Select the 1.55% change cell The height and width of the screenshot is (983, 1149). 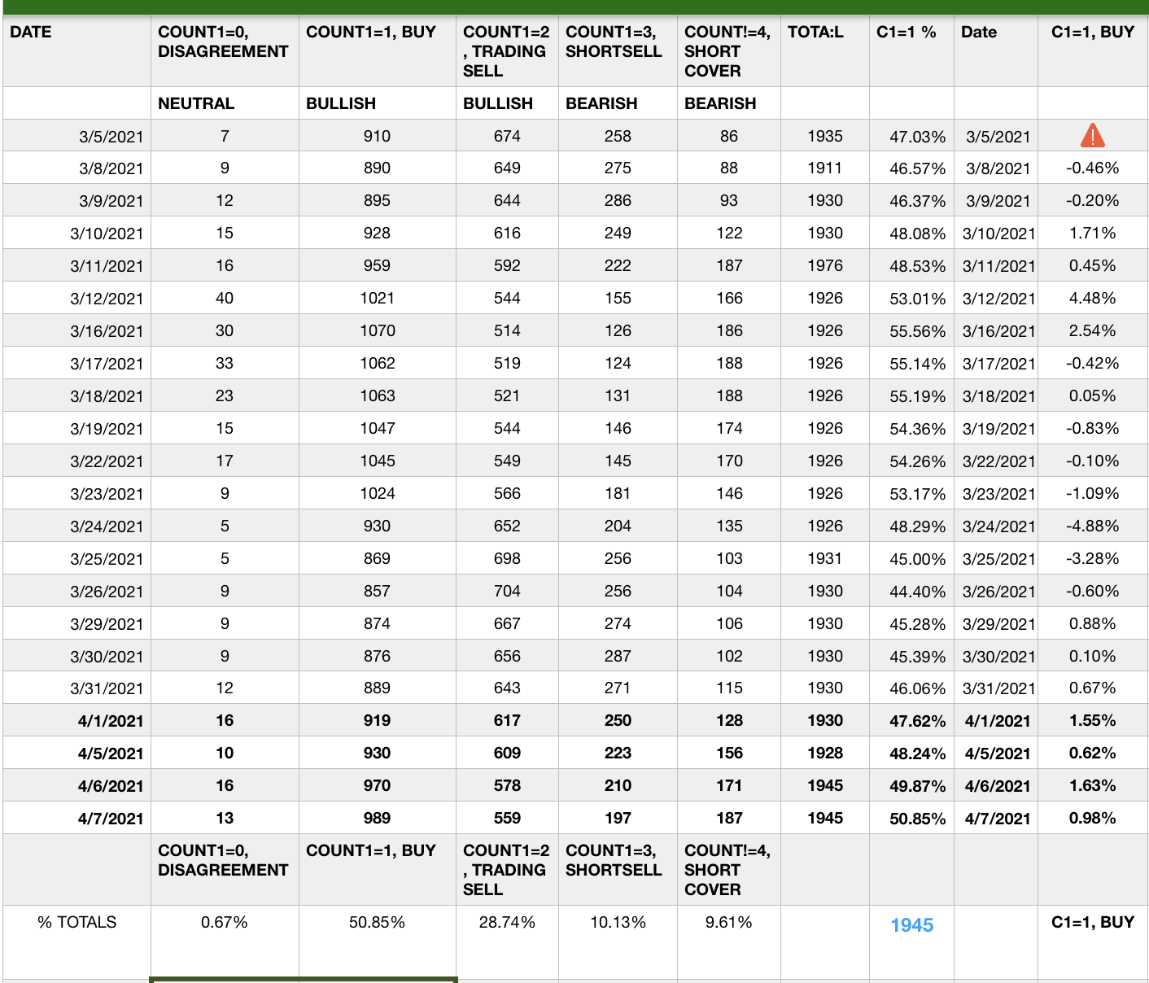pyautogui.click(x=1092, y=721)
